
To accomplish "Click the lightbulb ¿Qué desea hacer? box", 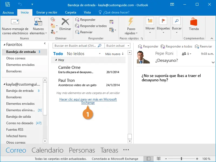I will coord(114,12).
